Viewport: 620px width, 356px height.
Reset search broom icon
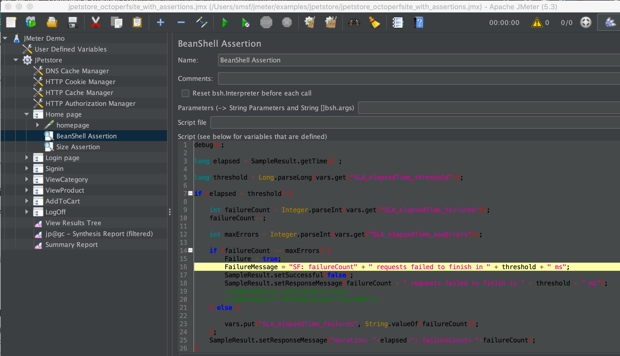click(375, 22)
